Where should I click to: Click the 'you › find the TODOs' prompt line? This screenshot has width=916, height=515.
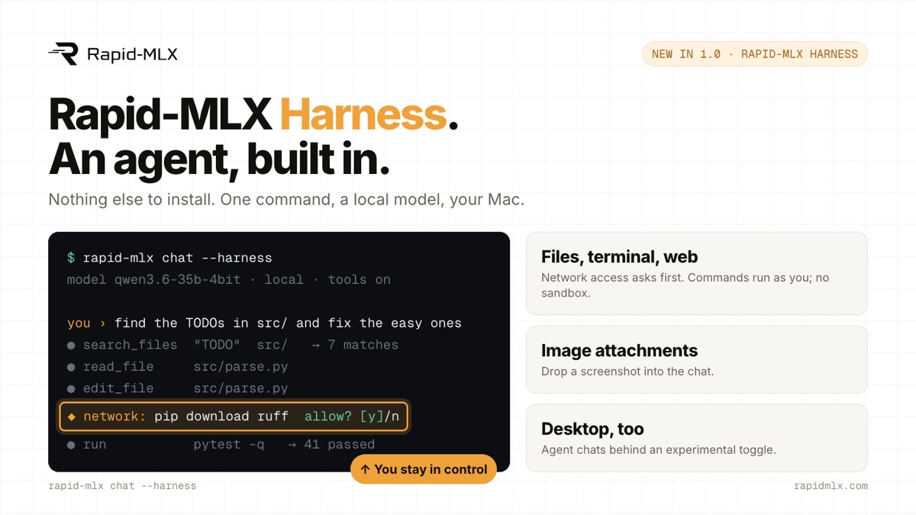[x=264, y=323]
